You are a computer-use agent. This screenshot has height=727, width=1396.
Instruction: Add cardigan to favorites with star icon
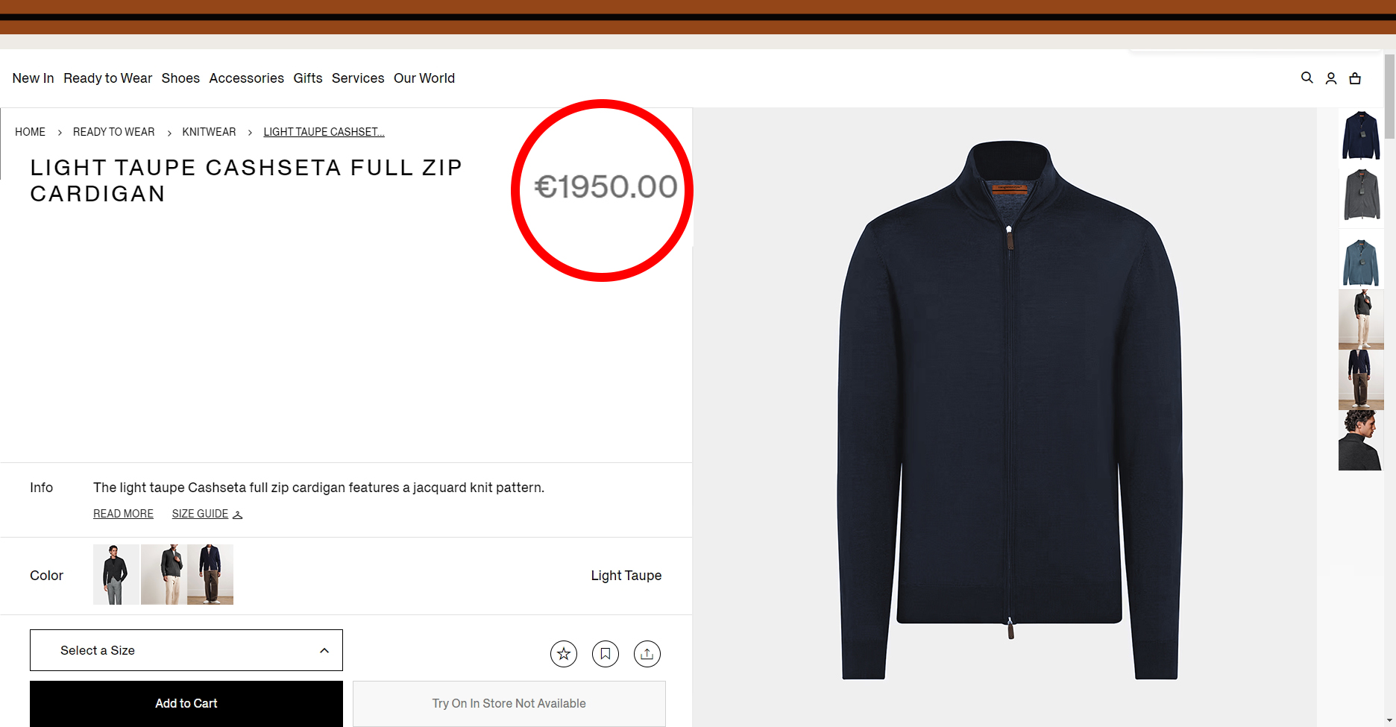(x=564, y=654)
